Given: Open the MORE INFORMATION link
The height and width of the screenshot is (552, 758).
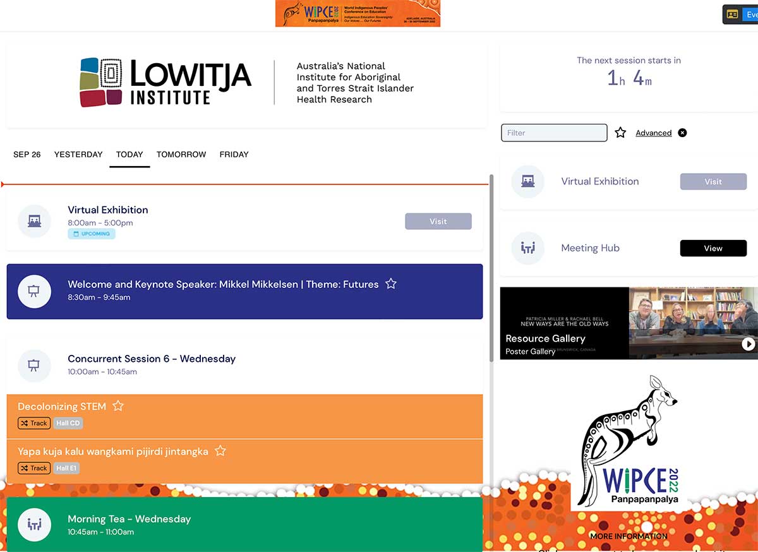Looking at the screenshot, I should [629, 536].
